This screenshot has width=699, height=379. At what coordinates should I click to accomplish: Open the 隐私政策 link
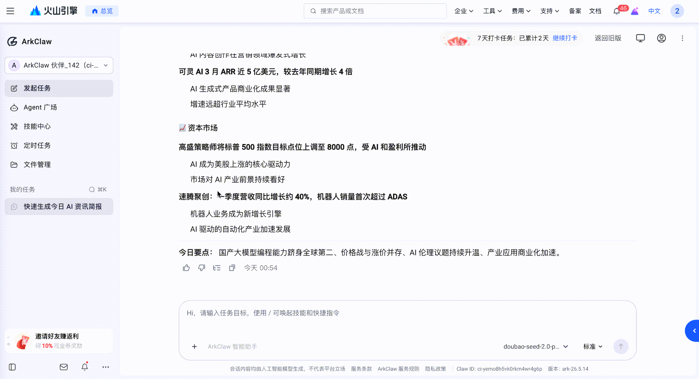tap(436, 369)
